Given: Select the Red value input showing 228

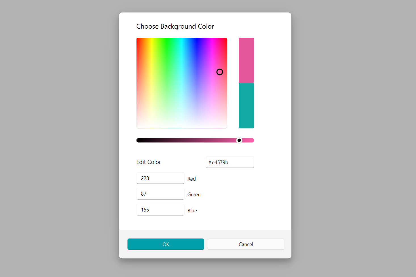Looking at the screenshot, I should (x=160, y=178).
